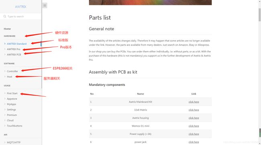Go to Home in sidebar

tap(7, 29)
